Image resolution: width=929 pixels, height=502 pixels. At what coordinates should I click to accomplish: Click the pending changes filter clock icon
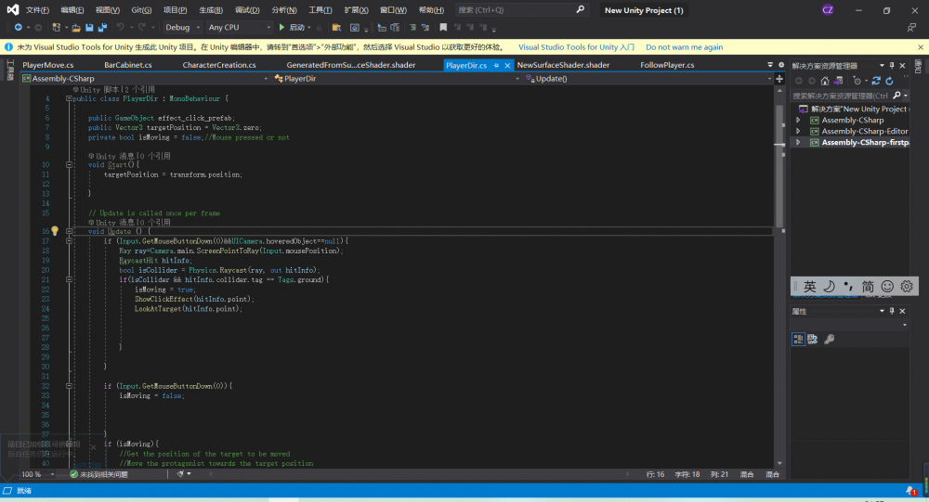pos(857,81)
